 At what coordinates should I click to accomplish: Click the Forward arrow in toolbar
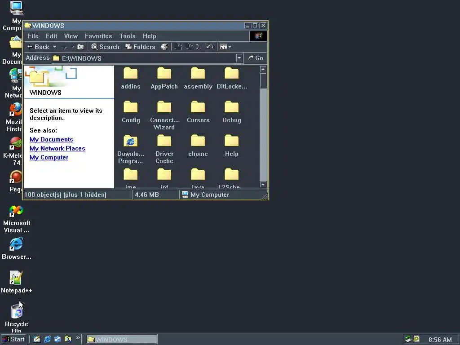click(64, 47)
